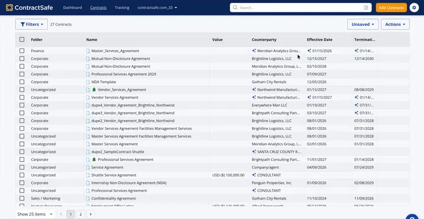Open the settings gear icon
The image size is (424, 219).
pos(414,8)
